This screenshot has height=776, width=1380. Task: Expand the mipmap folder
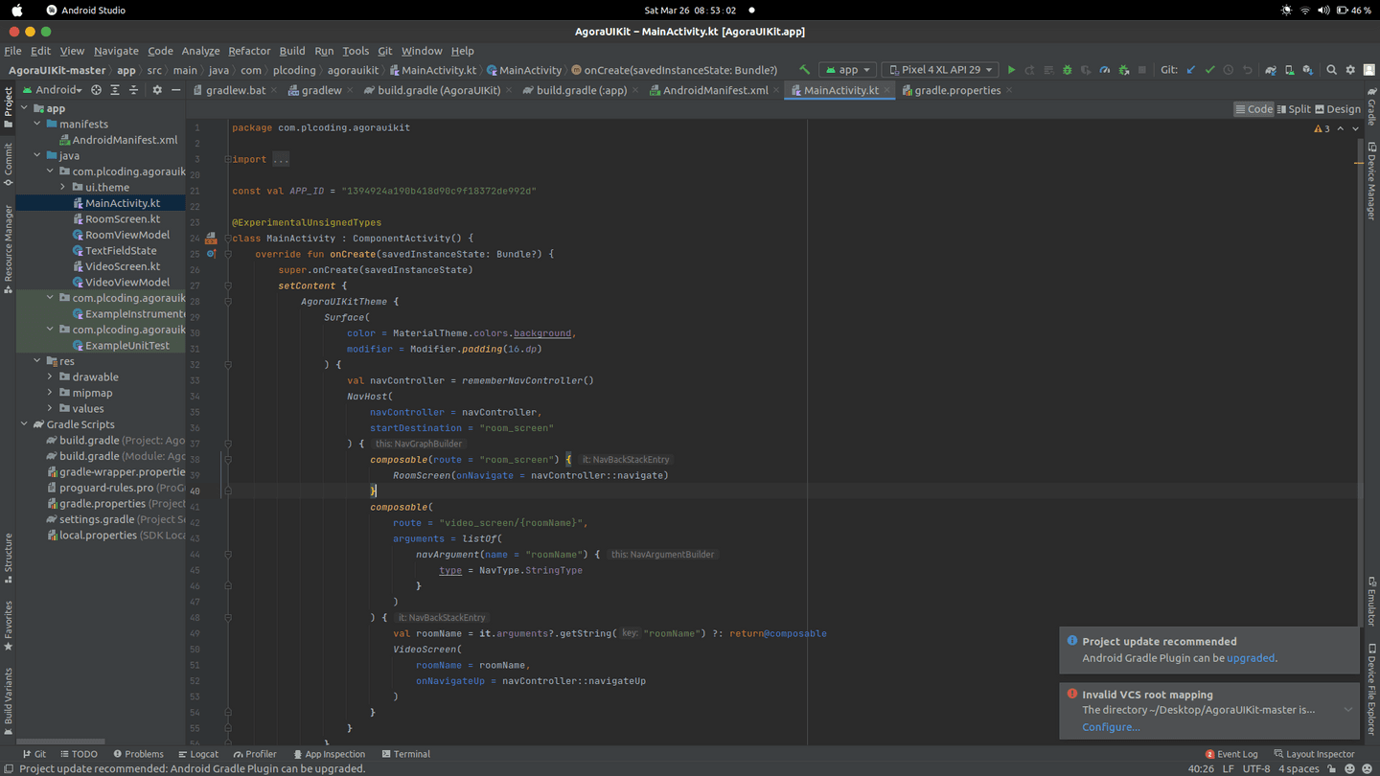pos(50,393)
